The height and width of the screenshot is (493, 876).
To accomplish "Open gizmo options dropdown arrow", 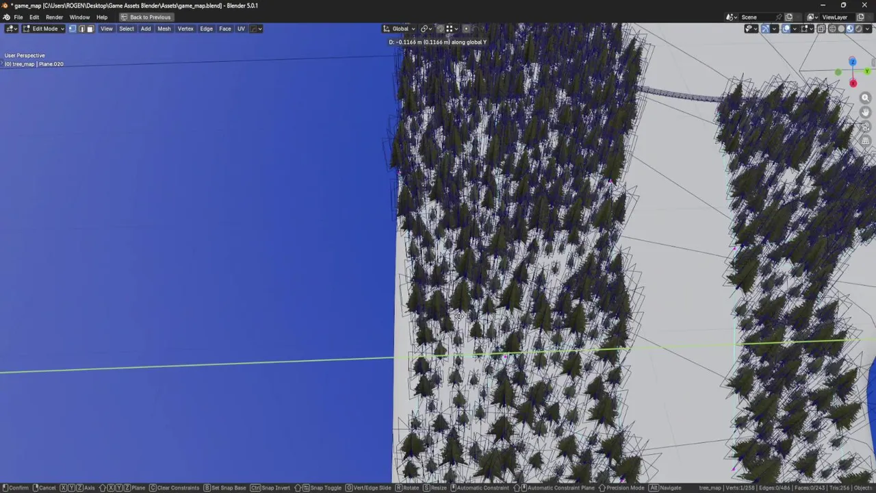I will [774, 29].
